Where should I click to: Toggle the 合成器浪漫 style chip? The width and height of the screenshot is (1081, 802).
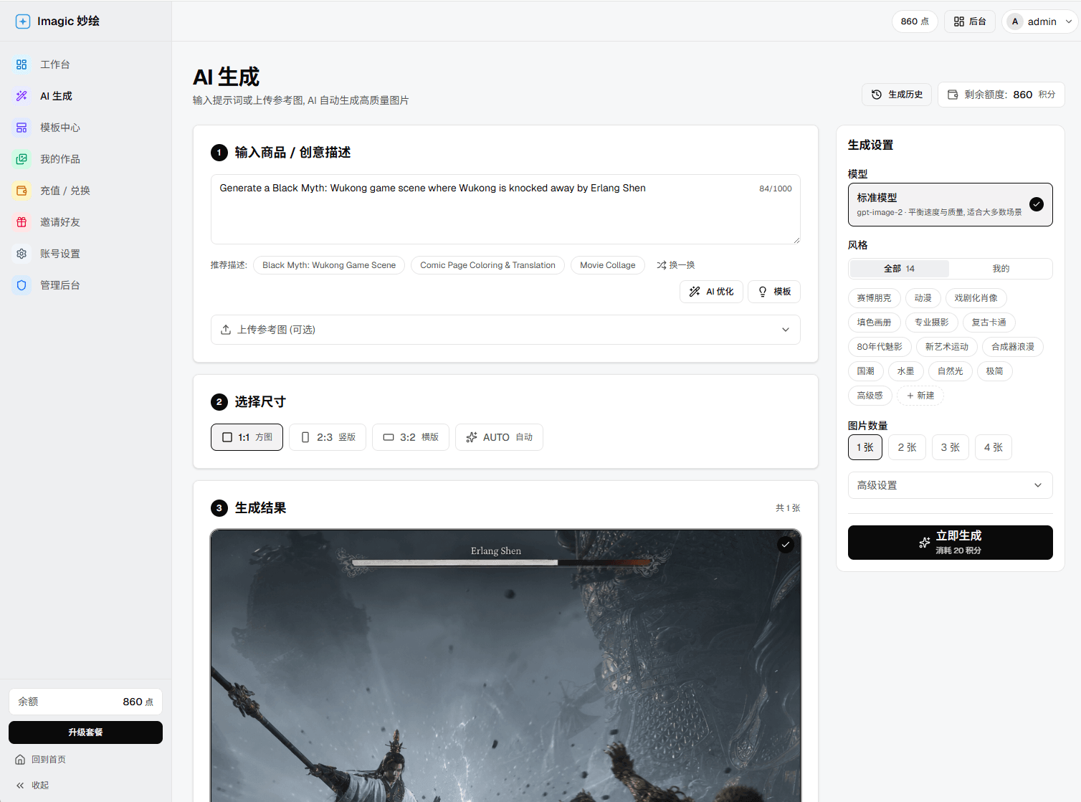click(1013, 347)
